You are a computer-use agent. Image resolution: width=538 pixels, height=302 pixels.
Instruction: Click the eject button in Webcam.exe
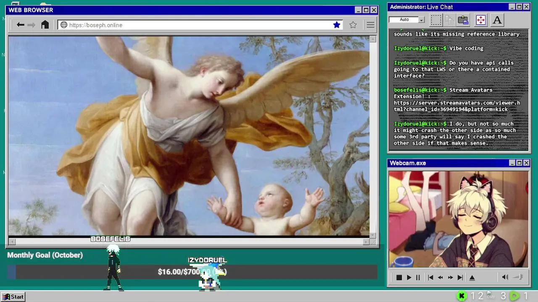[x=472, y=277]
